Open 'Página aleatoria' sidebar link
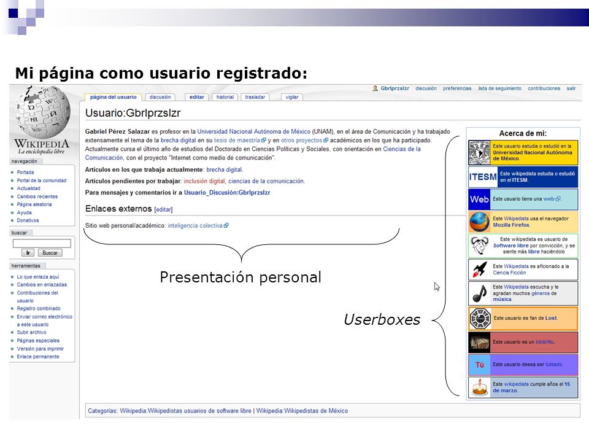 point(34,204)
